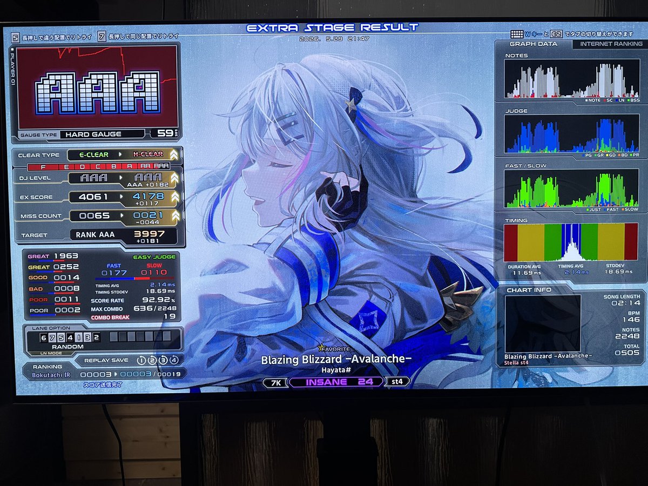This screenshot has width=648, height=486.
Task: Click the song title Blazing Blizzard -Avalanche- at bottom center
Action: tap(336, 360)
